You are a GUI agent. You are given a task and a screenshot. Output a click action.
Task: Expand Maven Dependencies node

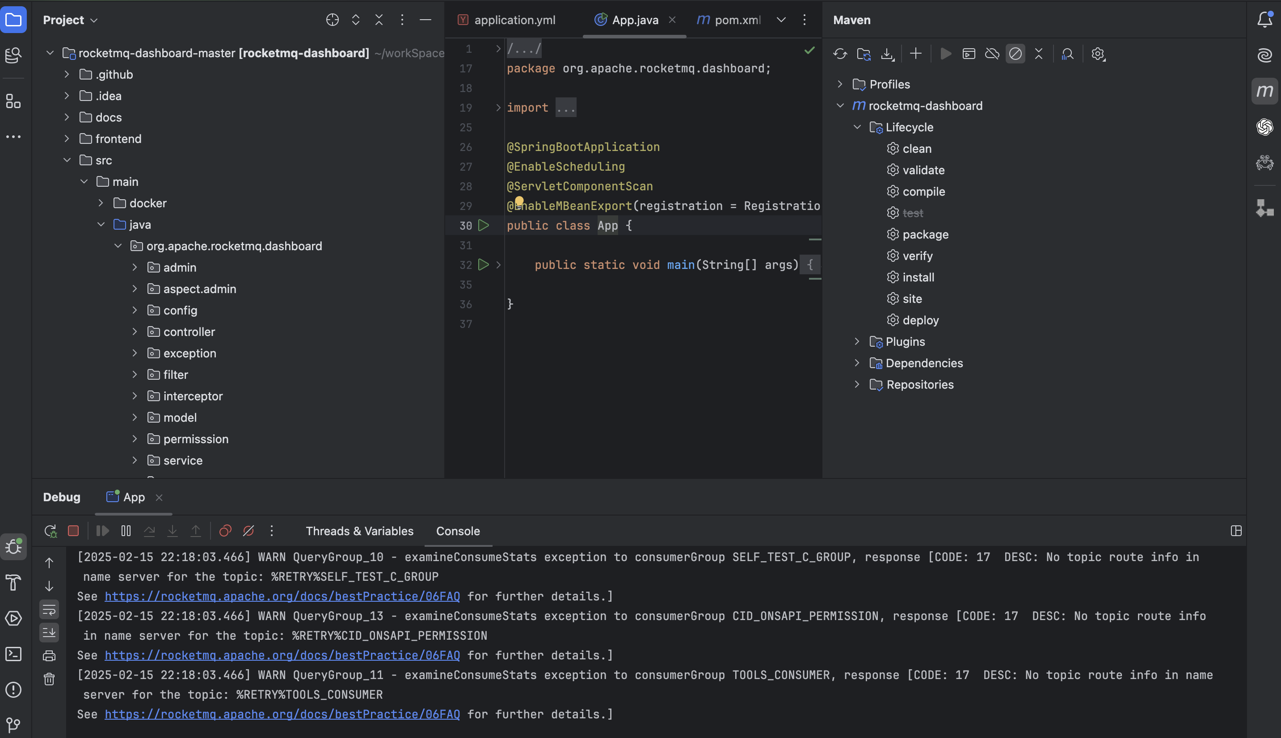(x=857, y=363)
